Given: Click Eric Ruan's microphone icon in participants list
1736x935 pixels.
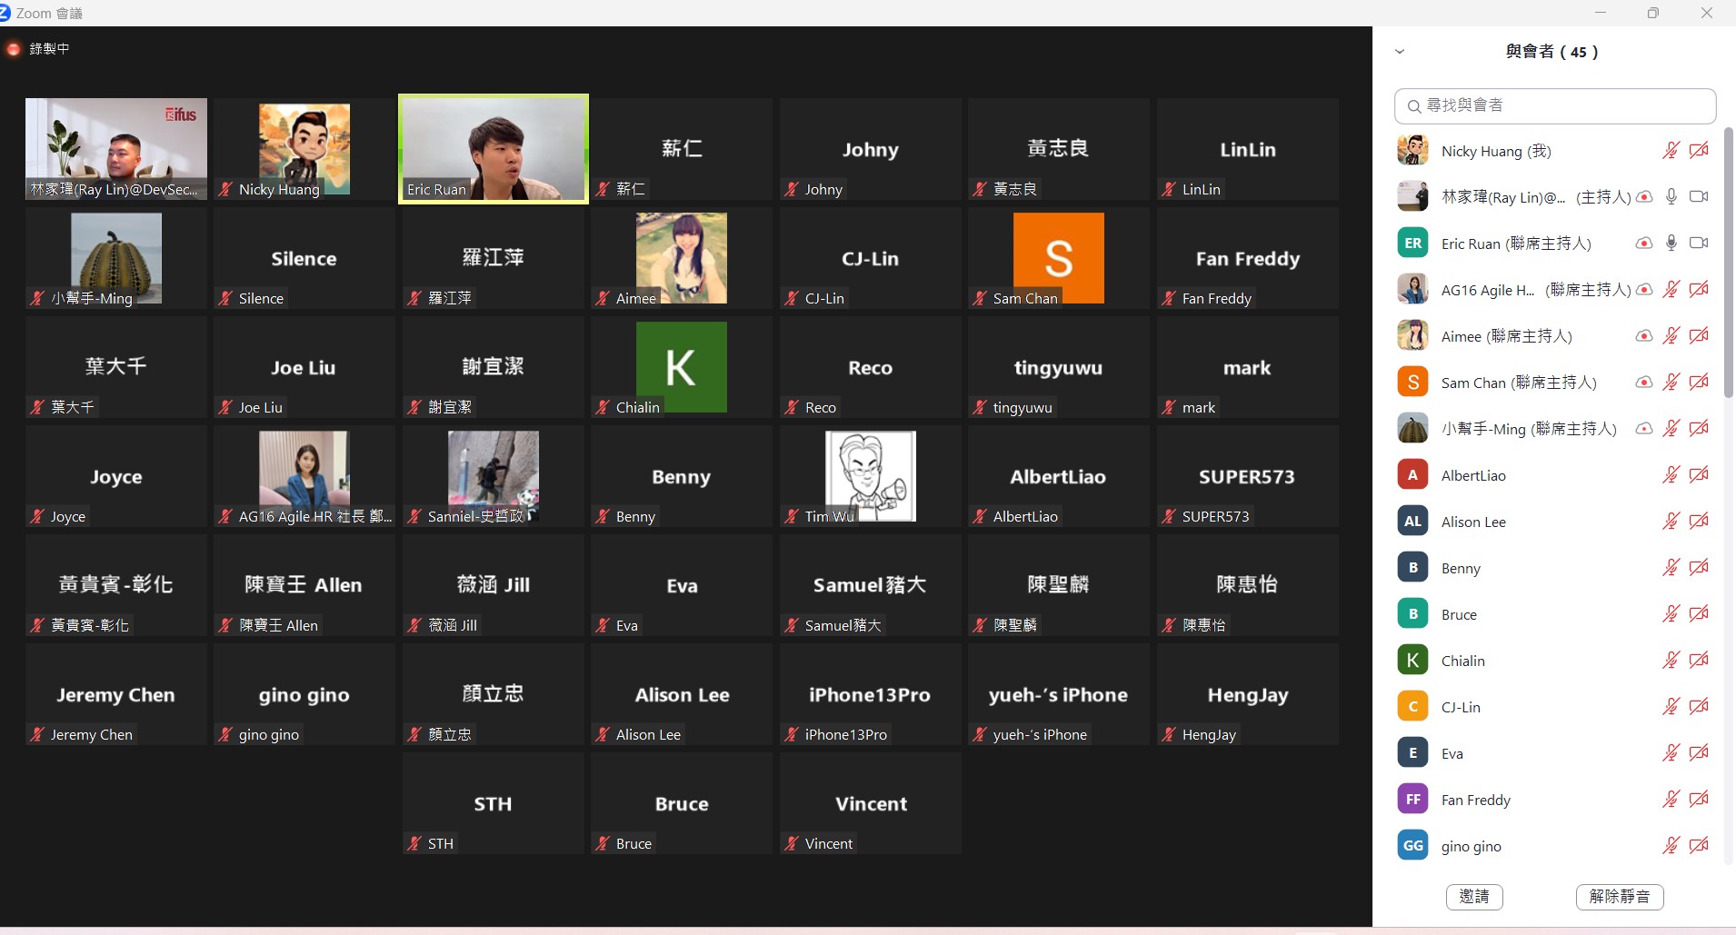Looking at the screenshot, I should point(1671,244).
